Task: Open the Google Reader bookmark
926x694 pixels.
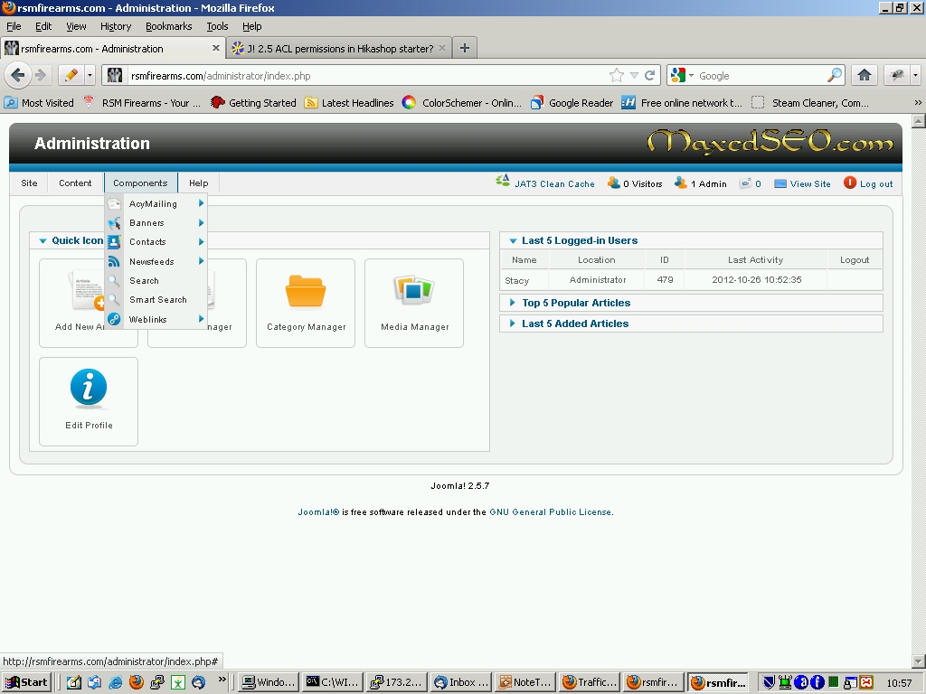Action: click(572, 103)
